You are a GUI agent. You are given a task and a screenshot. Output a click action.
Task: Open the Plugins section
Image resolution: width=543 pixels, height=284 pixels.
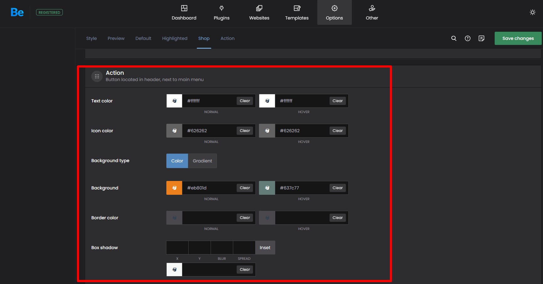[x=221, y=13]
